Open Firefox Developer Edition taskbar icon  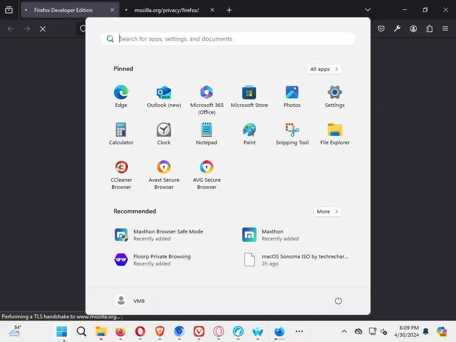pyautogui.click(x=280, y=331)
